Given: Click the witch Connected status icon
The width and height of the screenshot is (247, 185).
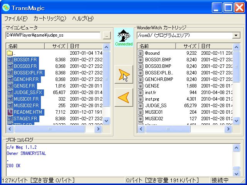Looking at the screenshot, I should click(124, 37).
